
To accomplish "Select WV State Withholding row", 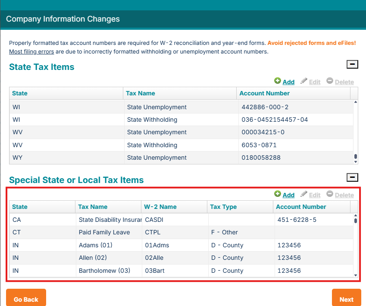I will coord(181,145).
